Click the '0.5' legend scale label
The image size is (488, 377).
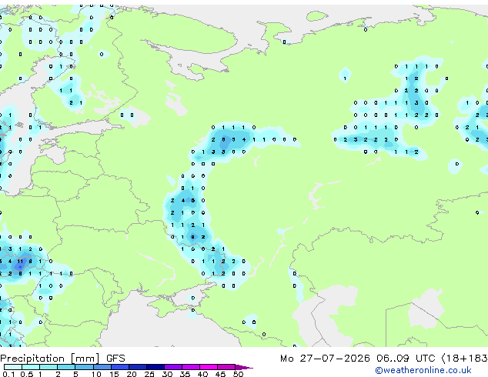[26, 374]
